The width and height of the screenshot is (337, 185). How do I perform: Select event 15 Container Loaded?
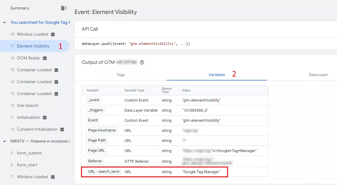pos(35,70)
